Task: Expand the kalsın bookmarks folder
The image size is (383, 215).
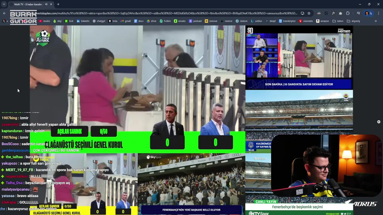Action: click(338, 21)
